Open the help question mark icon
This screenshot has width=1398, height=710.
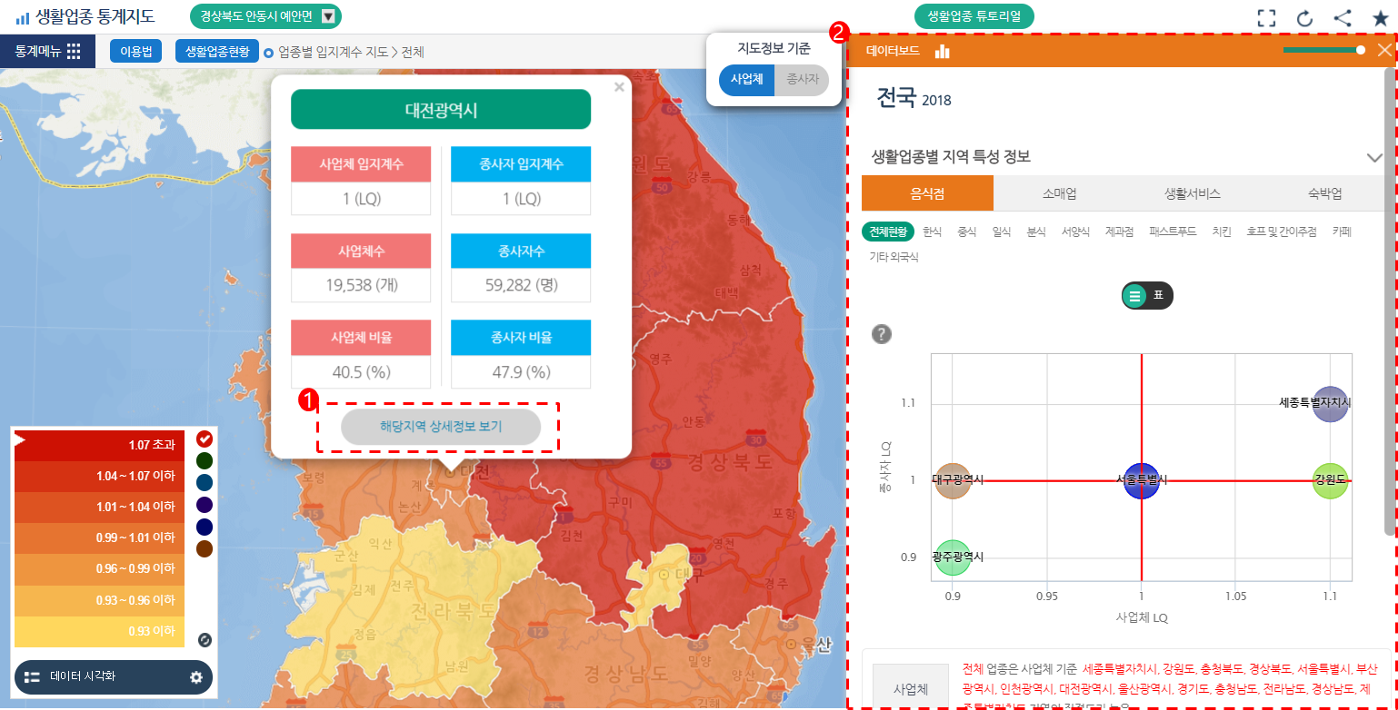(x=881, y=334)
